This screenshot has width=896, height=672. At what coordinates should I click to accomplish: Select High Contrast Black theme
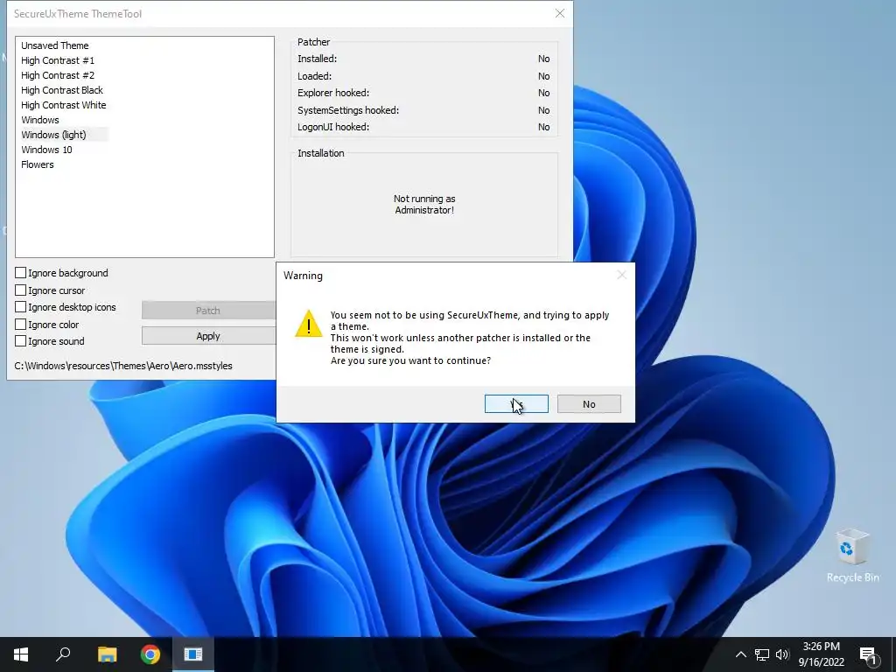[62, 90]
